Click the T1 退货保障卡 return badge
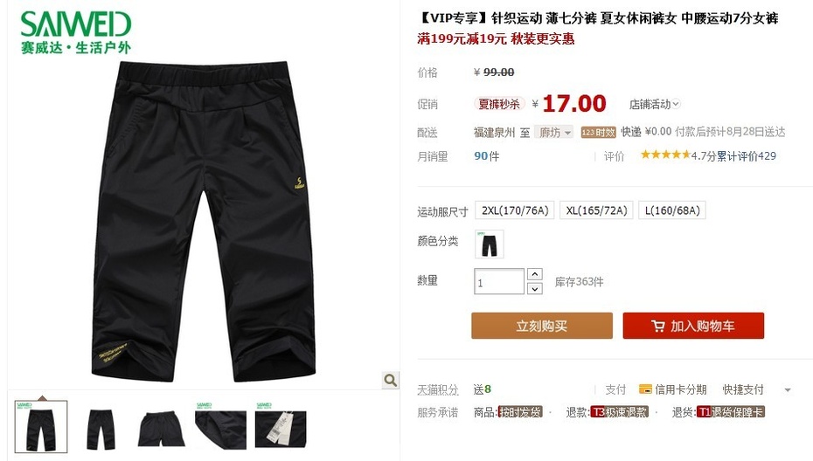The height and width of the screenshot is (461, 813). coord(731,412)
